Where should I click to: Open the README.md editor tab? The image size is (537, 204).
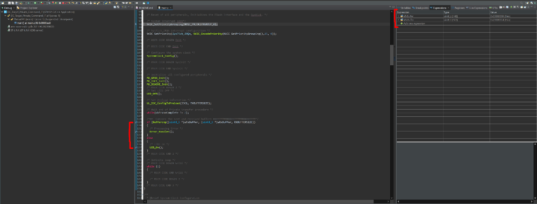144,7
